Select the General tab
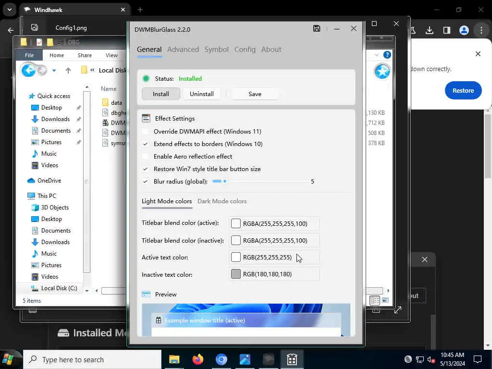The image size is (492, 369). 149,49
